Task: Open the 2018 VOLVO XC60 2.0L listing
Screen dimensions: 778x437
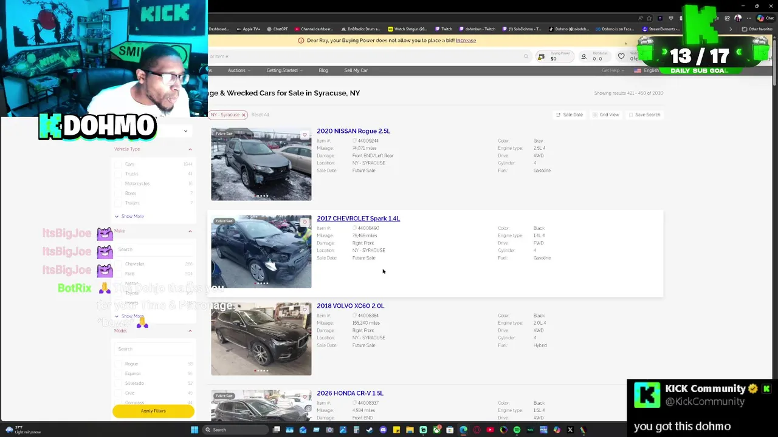Action: click(x=350, y=306)
